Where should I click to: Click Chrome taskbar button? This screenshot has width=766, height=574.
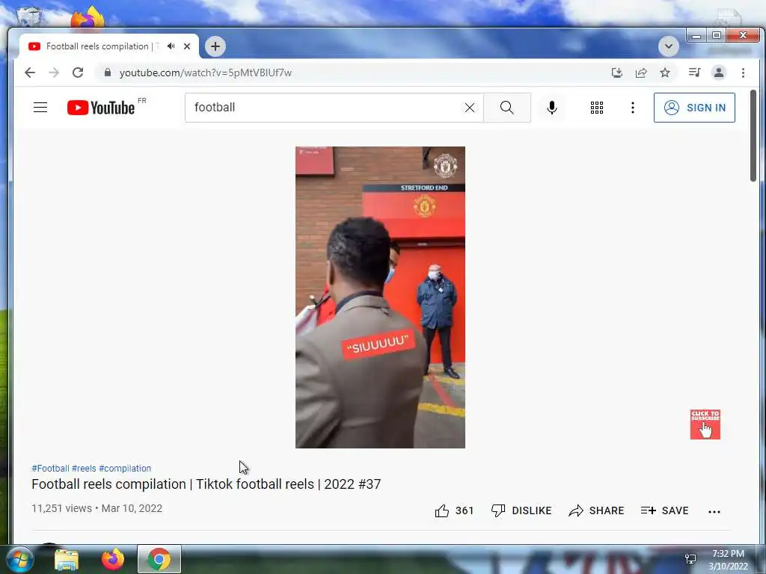click(159, 559)
